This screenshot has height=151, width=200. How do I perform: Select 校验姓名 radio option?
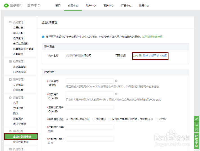93,119
